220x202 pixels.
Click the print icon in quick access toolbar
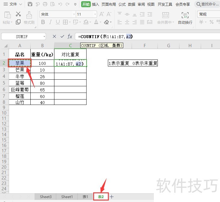(45, 4)
